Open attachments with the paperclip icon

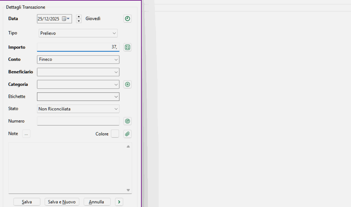(x=127, y=134)
